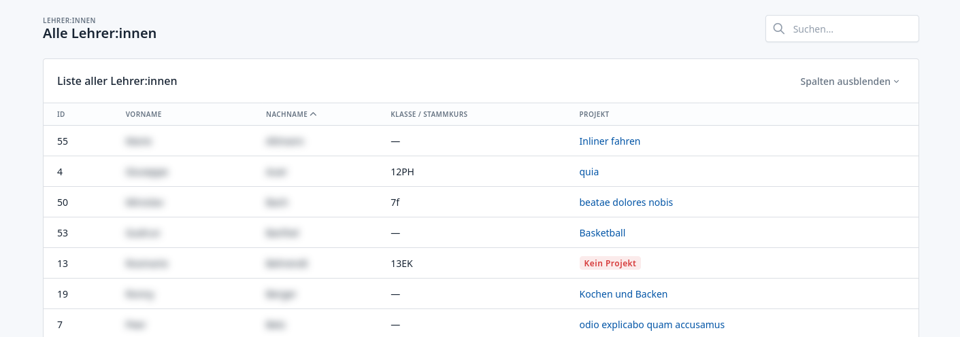Click the magnifying glass search icon
Screen dimensions: 960x337
tap(779, 29)
